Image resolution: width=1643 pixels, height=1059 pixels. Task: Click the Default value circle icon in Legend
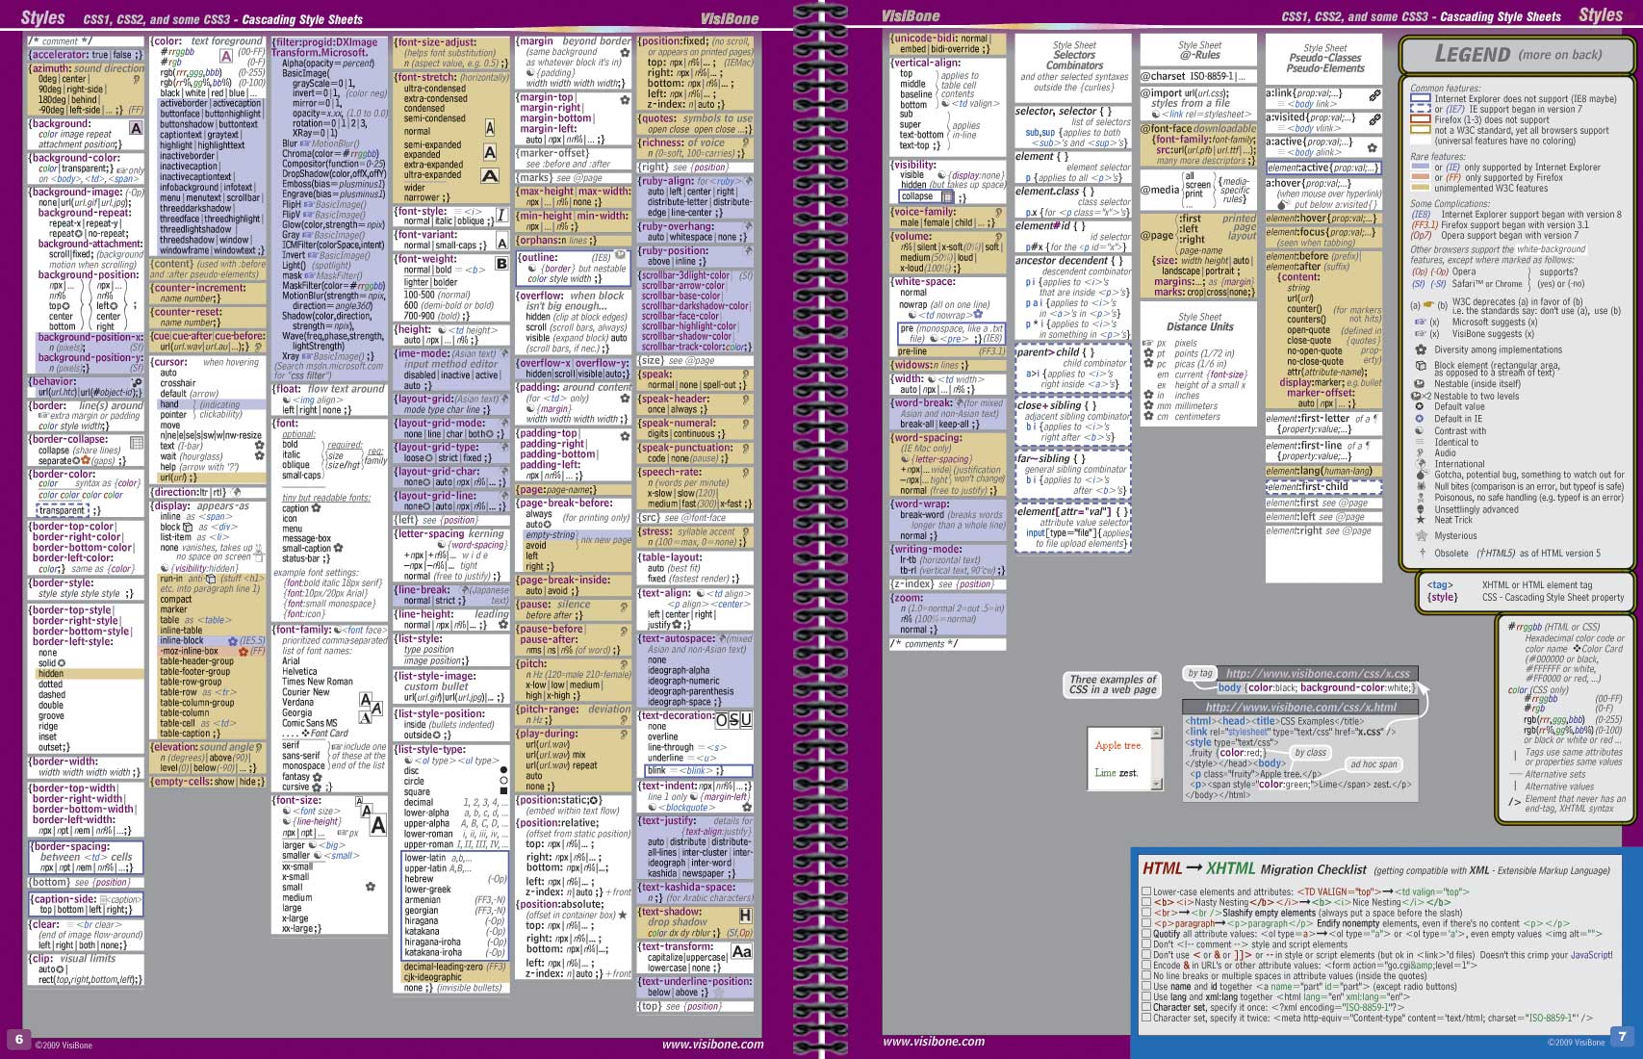(1420, 406)
